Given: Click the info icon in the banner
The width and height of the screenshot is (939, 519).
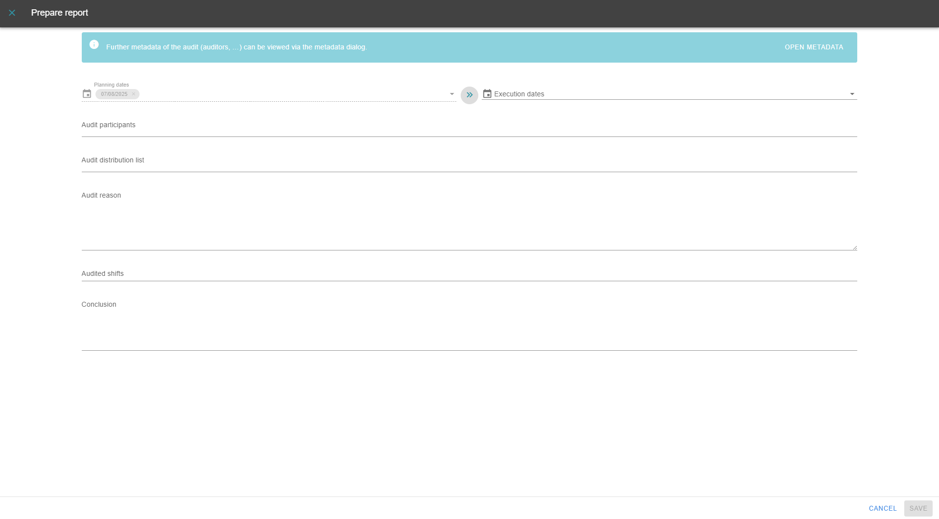Looking at the screenshot, I should pos(94,45).
